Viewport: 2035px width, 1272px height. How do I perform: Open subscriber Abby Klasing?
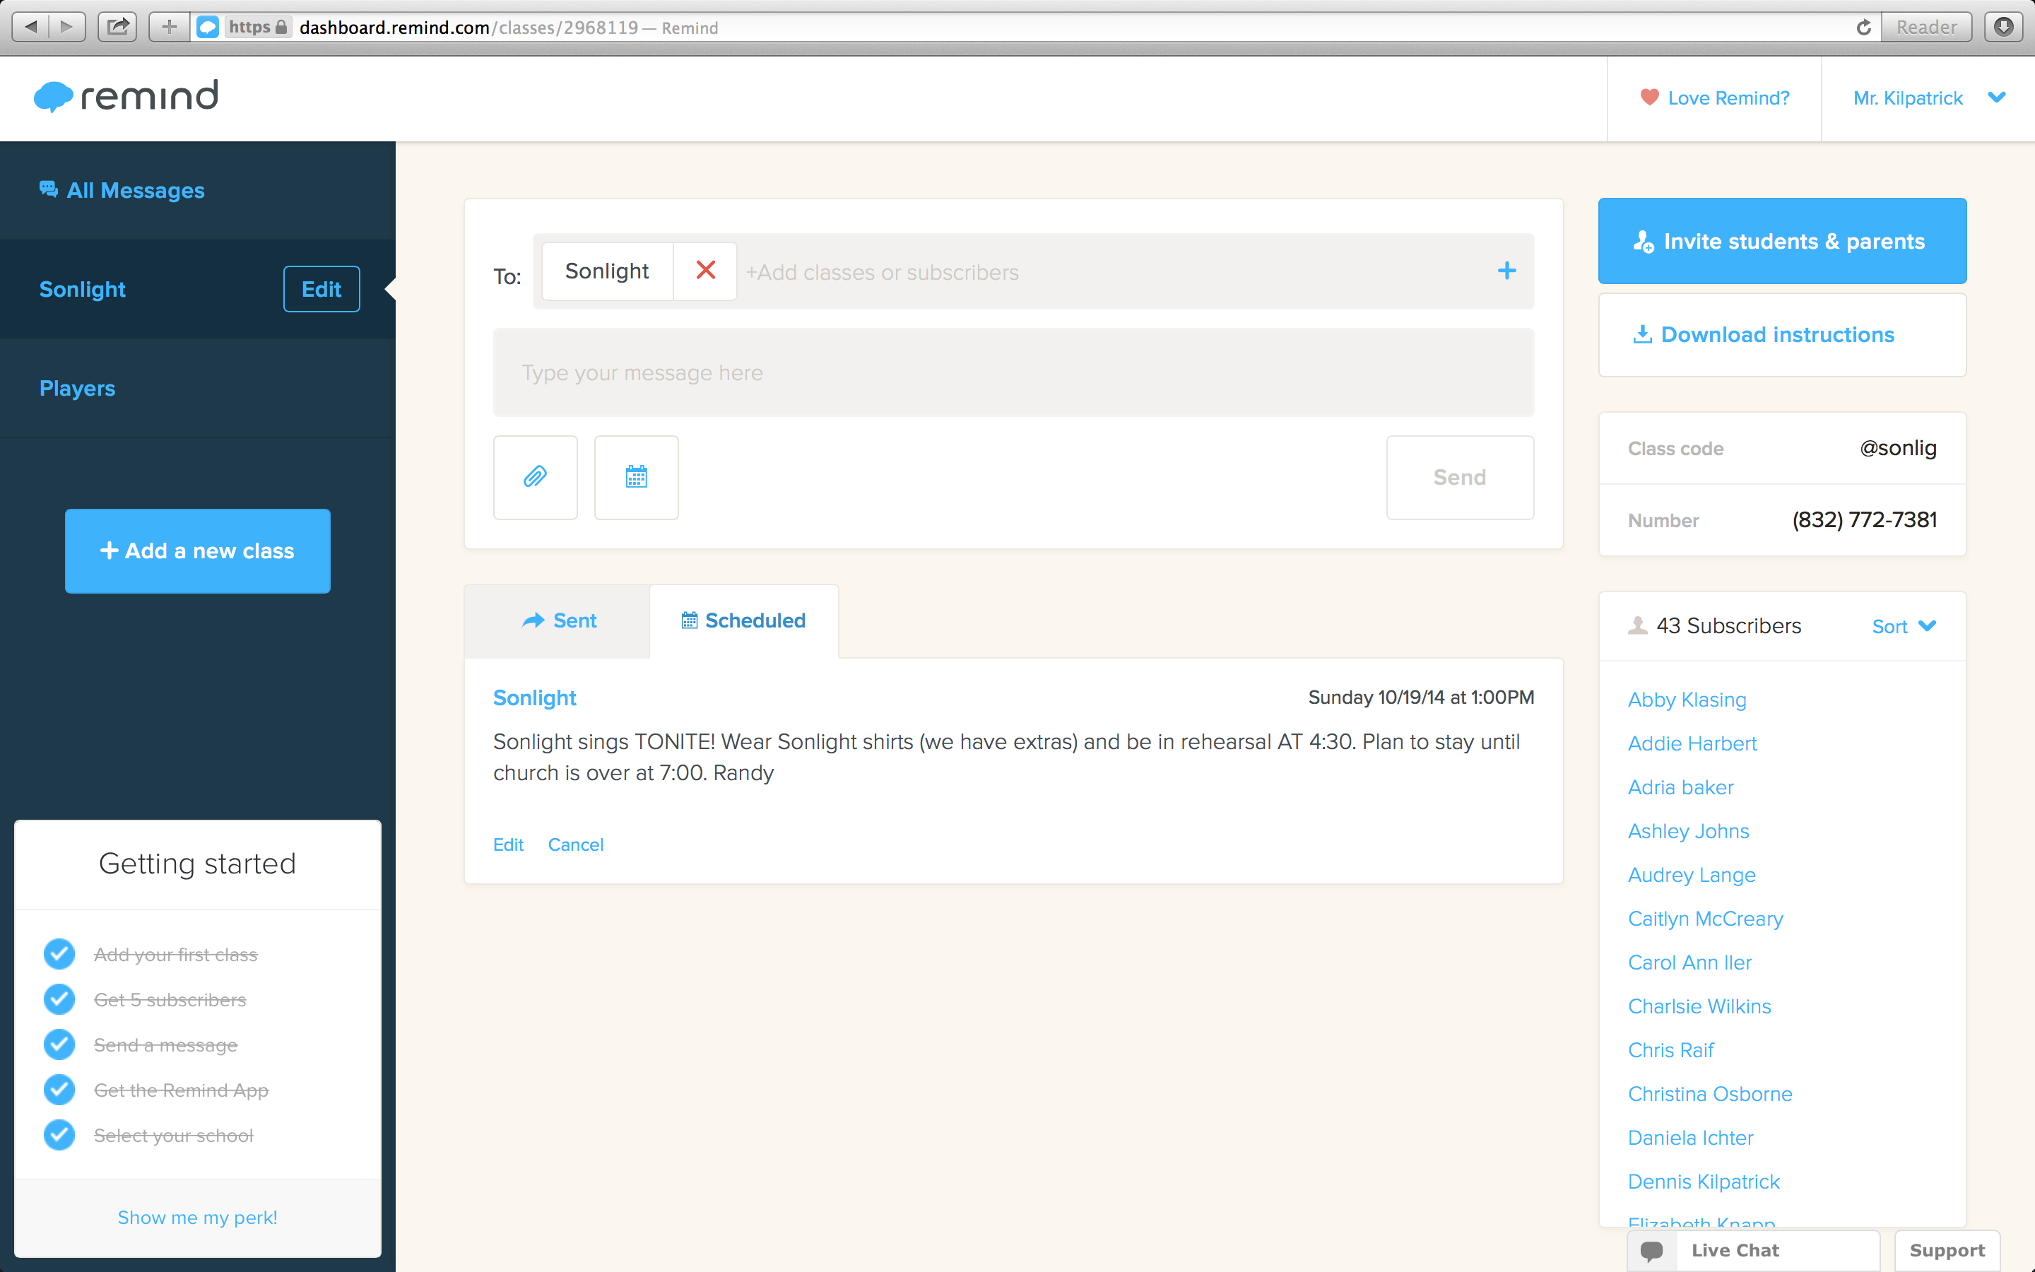coord(1687,700)
